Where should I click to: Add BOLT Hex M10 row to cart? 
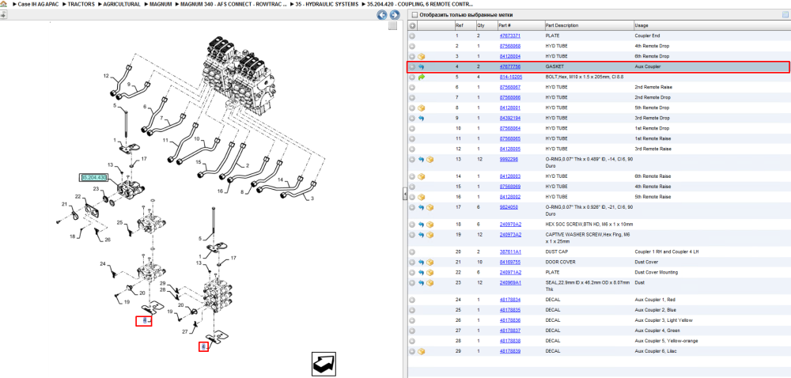coord(412,77)
